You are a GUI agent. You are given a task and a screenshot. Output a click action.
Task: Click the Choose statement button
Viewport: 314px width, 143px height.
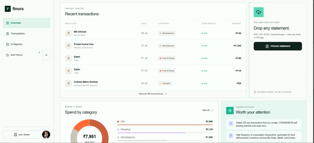278,46
